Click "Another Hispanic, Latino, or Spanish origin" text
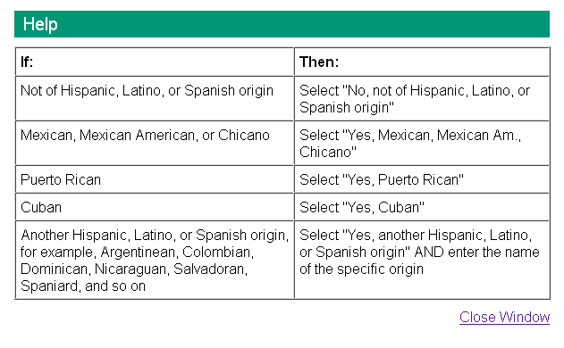Viewport: 564px width, 348px height. coord(155,235)
